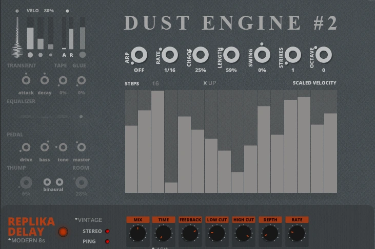Image resolution: width=375 pixels, height=249 pixels.
Task: Click the transient decay knob
Action: [45, 81]
